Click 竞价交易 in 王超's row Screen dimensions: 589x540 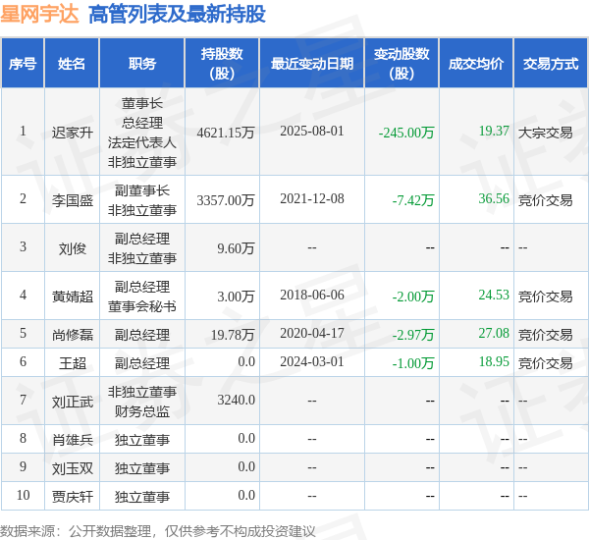pyautogui.click(x=546, y=363)
